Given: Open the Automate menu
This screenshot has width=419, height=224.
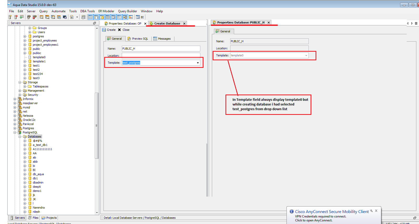Looking at the screenshot, I should (58, 11).
